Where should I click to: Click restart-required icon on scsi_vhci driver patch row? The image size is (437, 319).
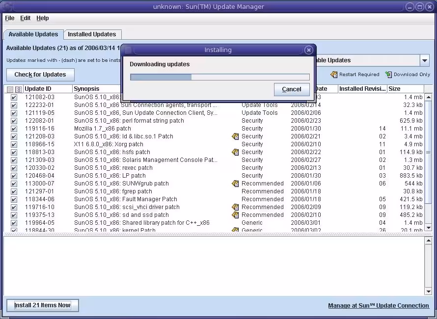click(235, 207)
